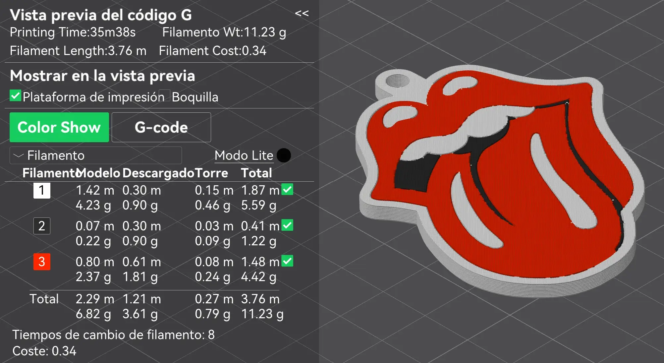Screen dimensions: 664x363
Task: Click the Filament Length:3.76 m text
Action: (78, 51)
